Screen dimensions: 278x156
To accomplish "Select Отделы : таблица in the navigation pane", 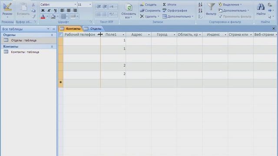I will tap(29, 40).
